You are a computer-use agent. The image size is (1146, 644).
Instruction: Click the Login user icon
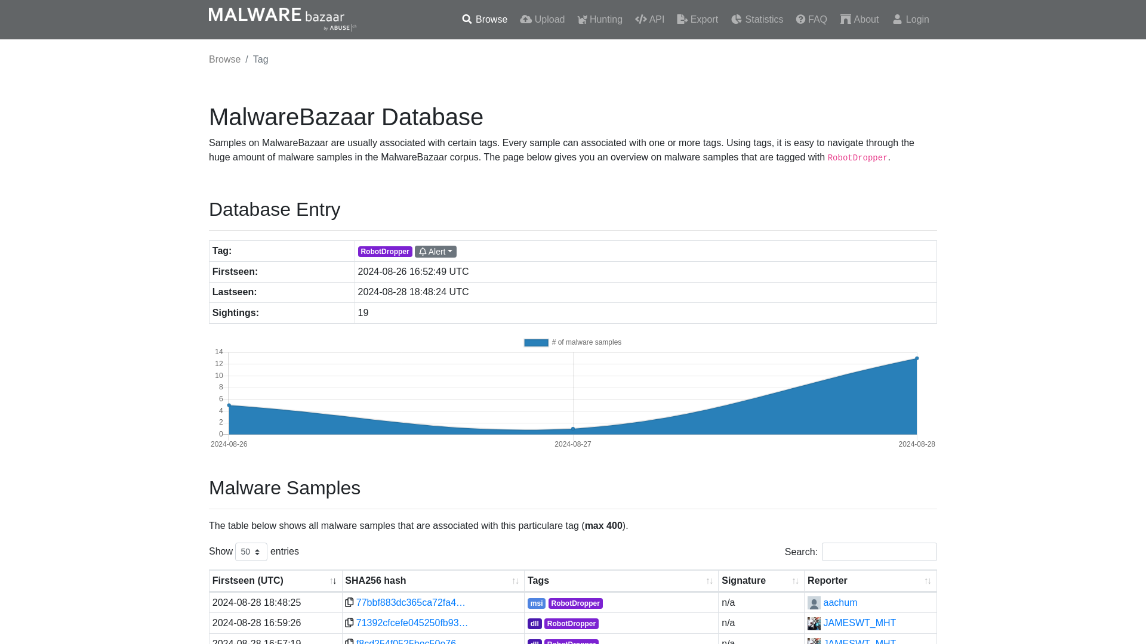pyautogui.click(x=897, y=20)
